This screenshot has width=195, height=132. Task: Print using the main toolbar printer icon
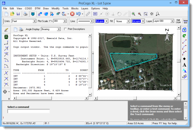click(25, 14)
